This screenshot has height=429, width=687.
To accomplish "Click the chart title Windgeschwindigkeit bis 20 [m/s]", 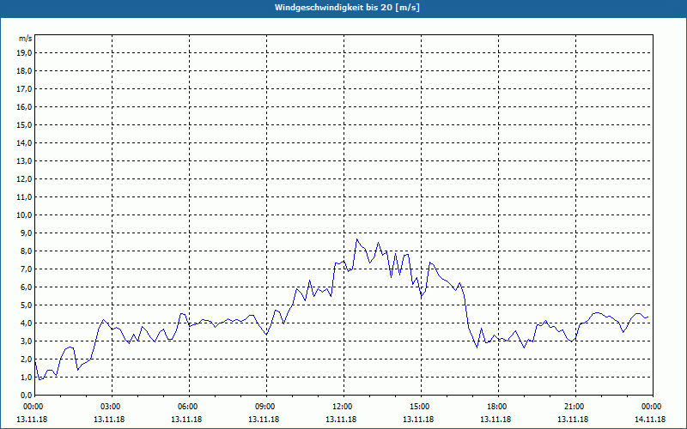I will [x=347, y=8].
